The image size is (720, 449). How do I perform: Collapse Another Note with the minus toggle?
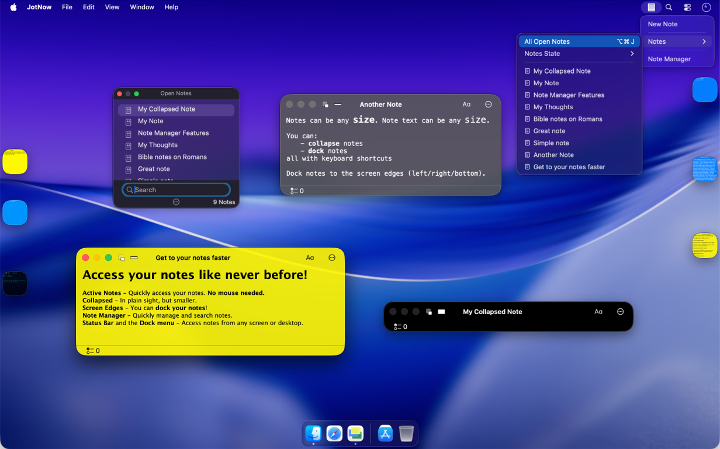point(338,104)
